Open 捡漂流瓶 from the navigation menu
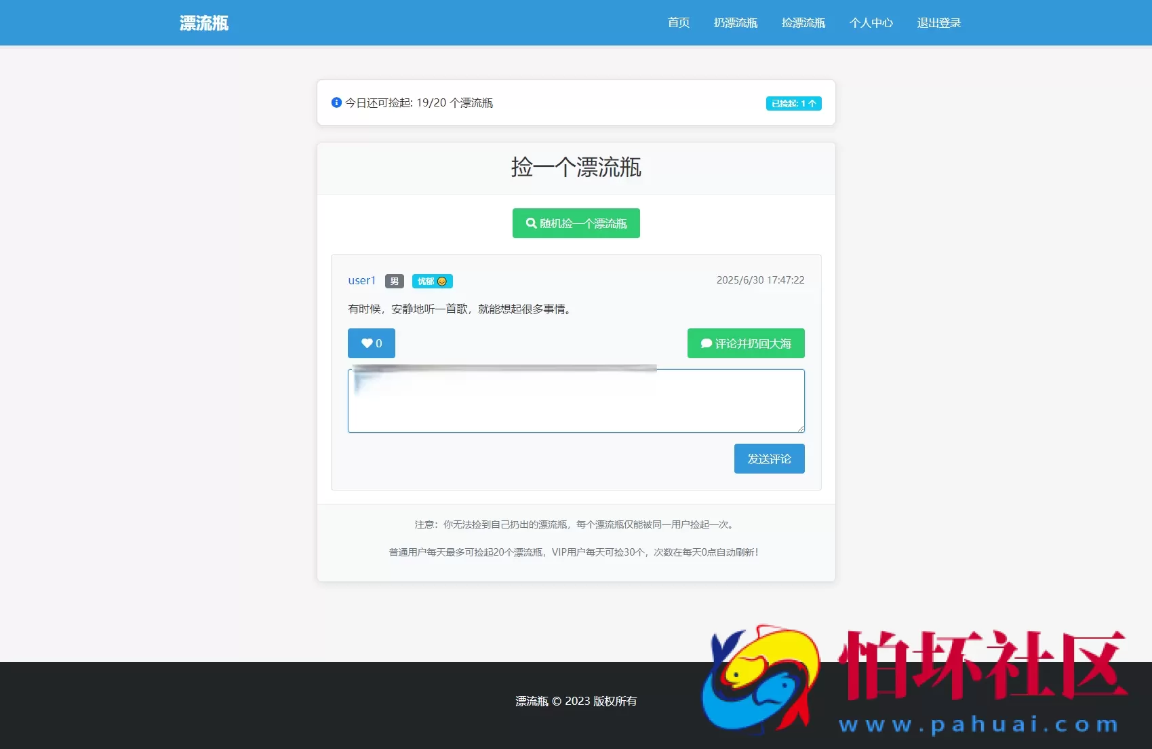 click(x=803, y=22)
